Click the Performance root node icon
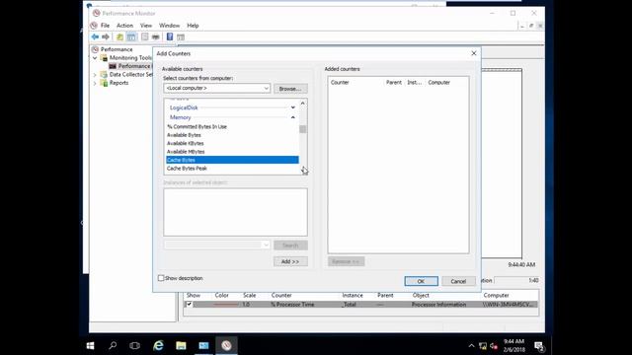This screenshot has height=355, width=632. pos(95,49)
